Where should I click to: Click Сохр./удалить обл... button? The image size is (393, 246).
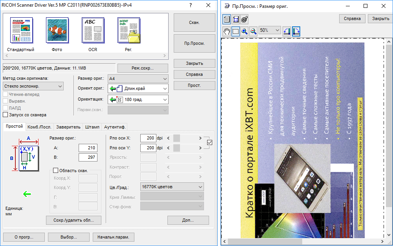pos(74,220)
